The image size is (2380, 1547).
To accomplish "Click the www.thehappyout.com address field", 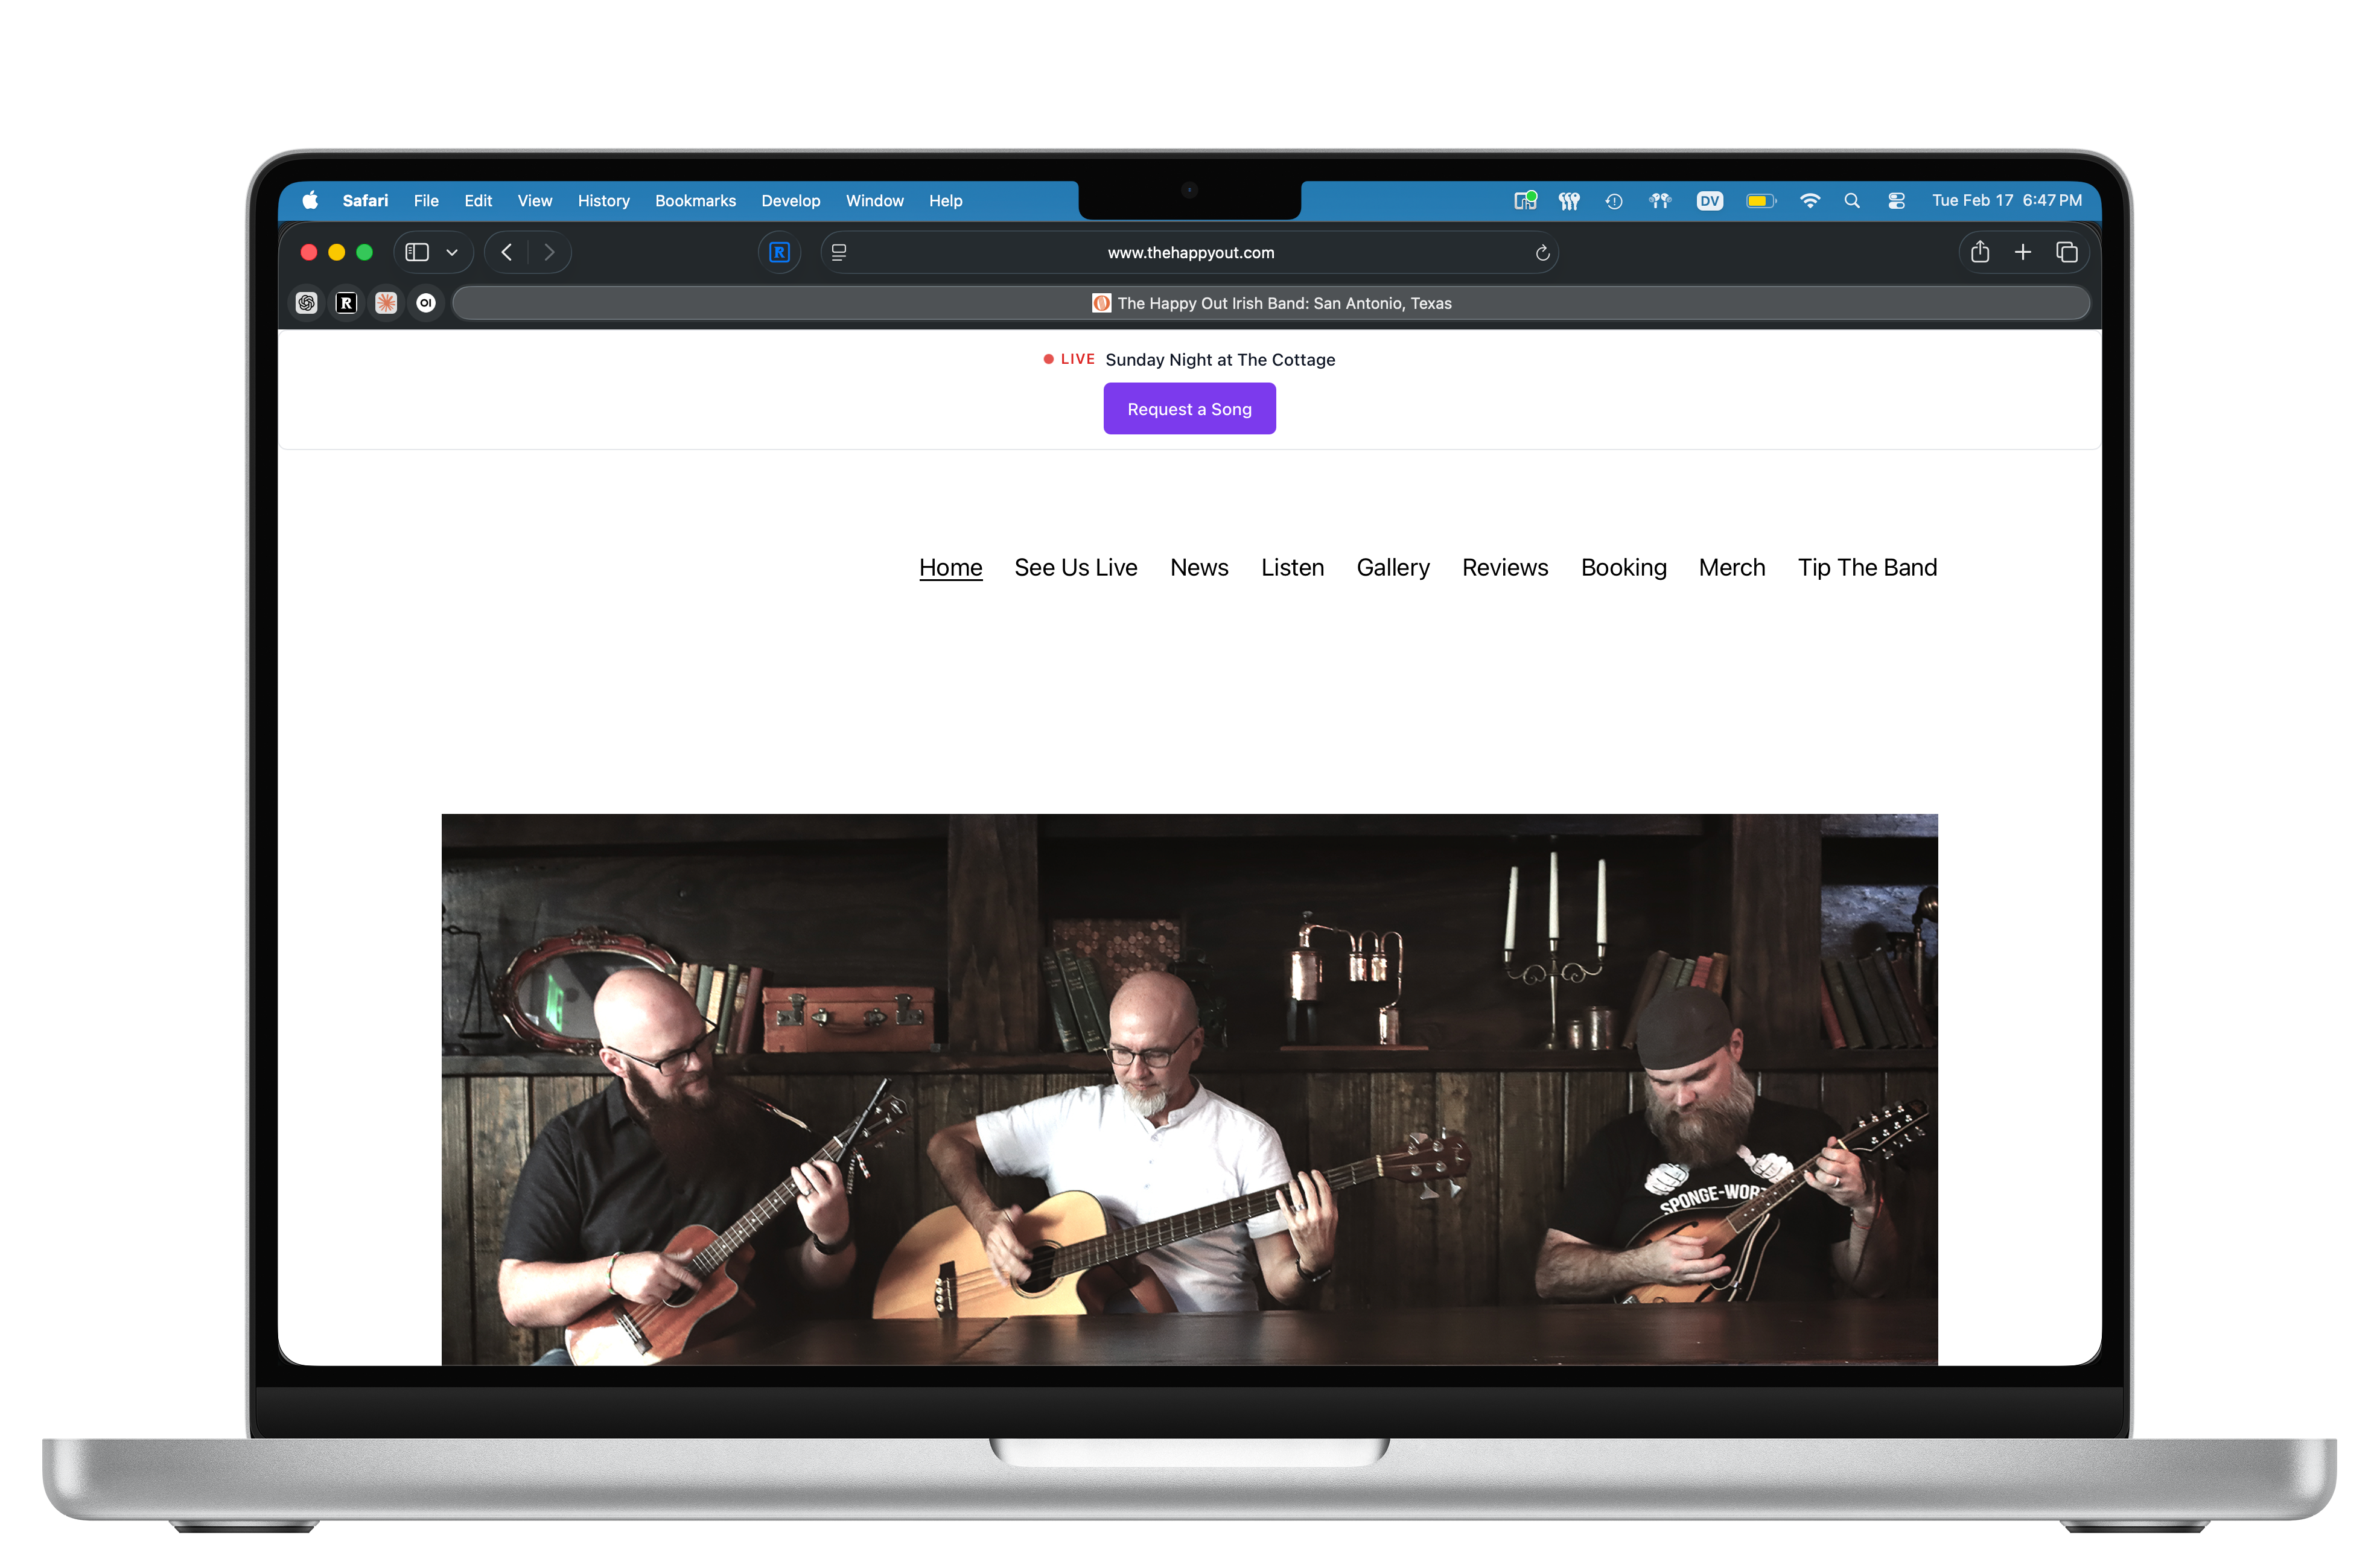I will (1190, 253).
